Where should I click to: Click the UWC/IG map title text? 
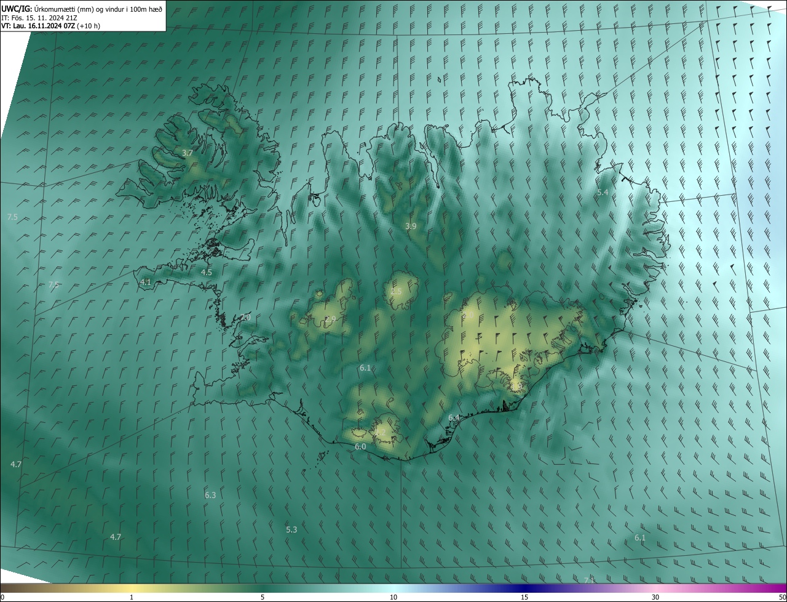[x=81, y=8]
